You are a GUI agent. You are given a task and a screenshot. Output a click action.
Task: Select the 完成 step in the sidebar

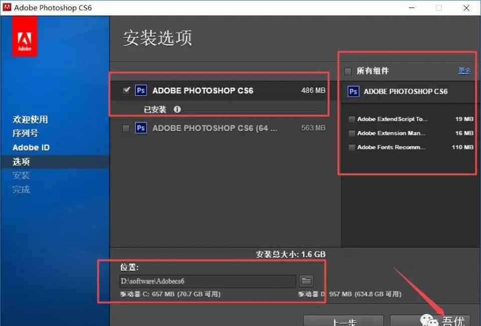click(x=21, y=190)
